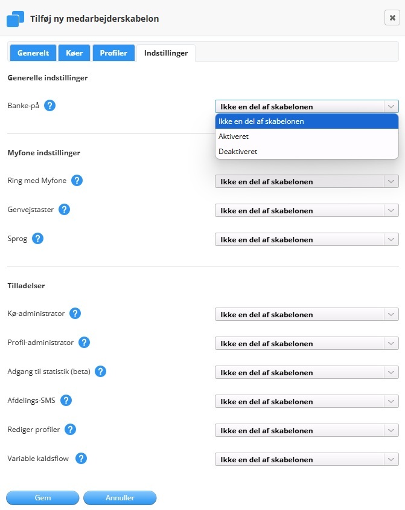The image size is (405, 510).
Task: Click the help icon beside Ring med Myfone
Action: [77, 180]
